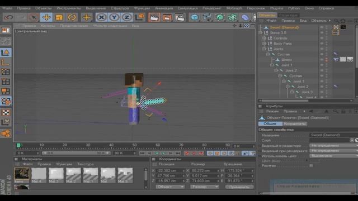Click the go to start button
The height and width of the screenshot is (201, 358).
[x=142, y=153]
